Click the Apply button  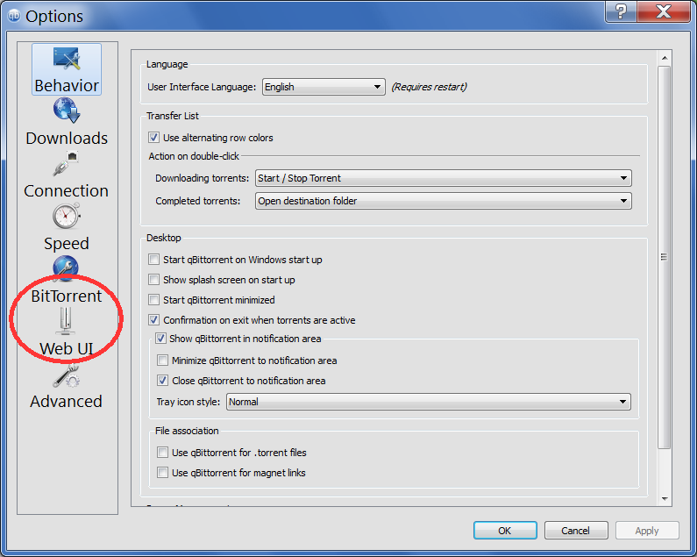647,531
